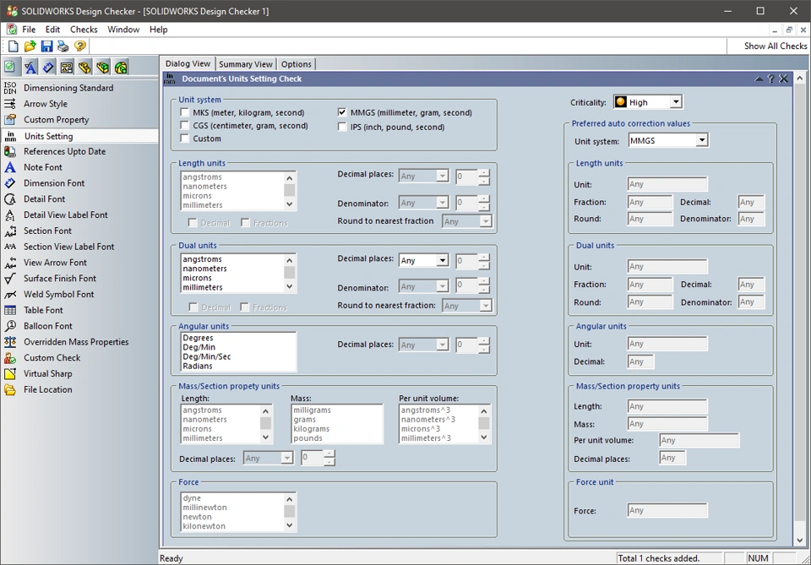Image resolution: width=811 pixels, height=565 pixels.
Task: Open Length units Round to nearest fraction dropdown
Action: tap(485, 221)
